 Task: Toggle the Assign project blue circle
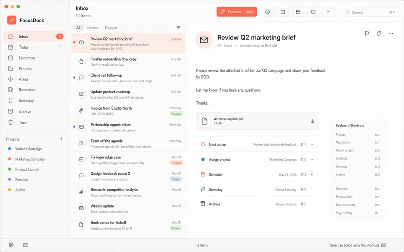[203, 160]
